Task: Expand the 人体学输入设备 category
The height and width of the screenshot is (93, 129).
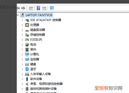Action: [x=22, y=74]
